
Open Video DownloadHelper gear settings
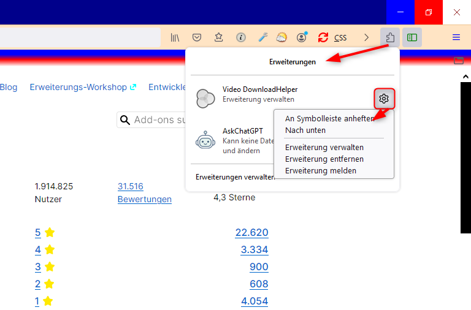[384, 99]
